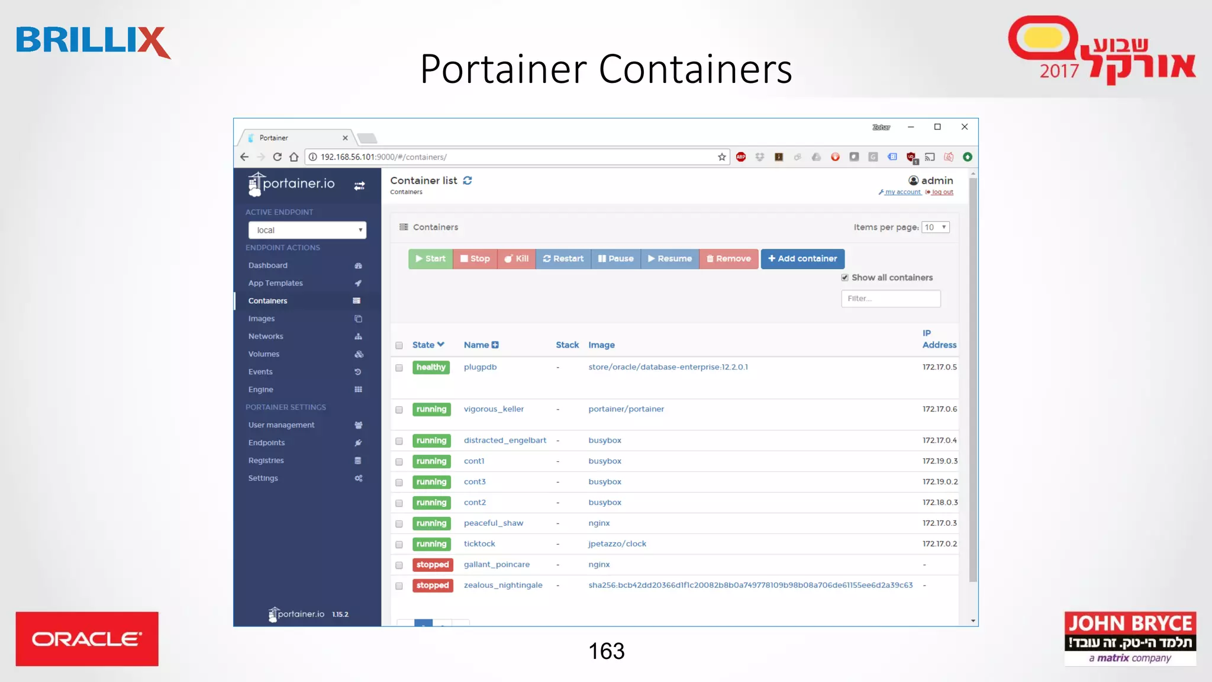Open the plugpdb container link

pyautogui.click(x=480, y=367)
